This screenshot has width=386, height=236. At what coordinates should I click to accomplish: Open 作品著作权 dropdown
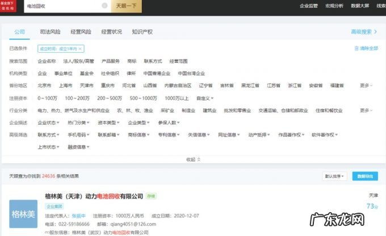pos(291,134)
